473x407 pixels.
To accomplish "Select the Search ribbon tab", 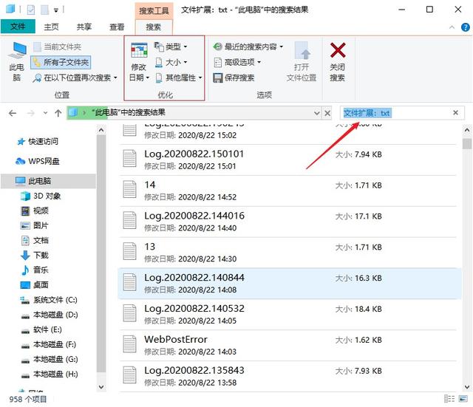I will coord(154,27).
